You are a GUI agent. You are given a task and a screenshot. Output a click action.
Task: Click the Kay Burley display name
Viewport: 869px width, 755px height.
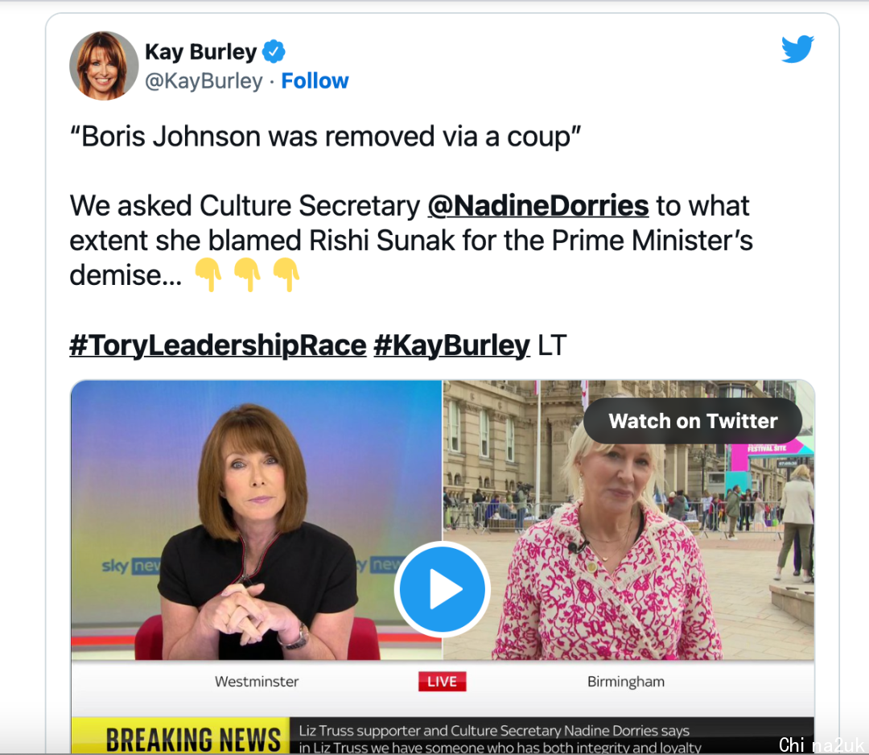click(x=200, y=52)
